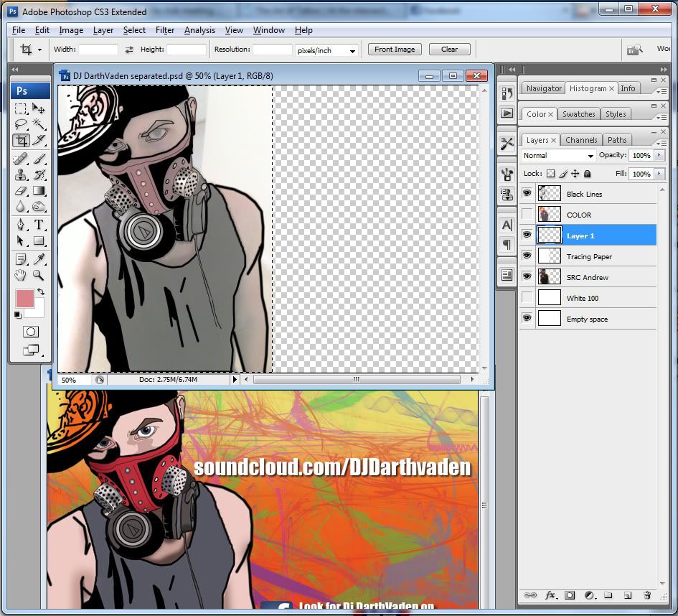Select the Horizontal Type tool
The width and height of the screenshot is (678, 616).
tap(39, 225)
